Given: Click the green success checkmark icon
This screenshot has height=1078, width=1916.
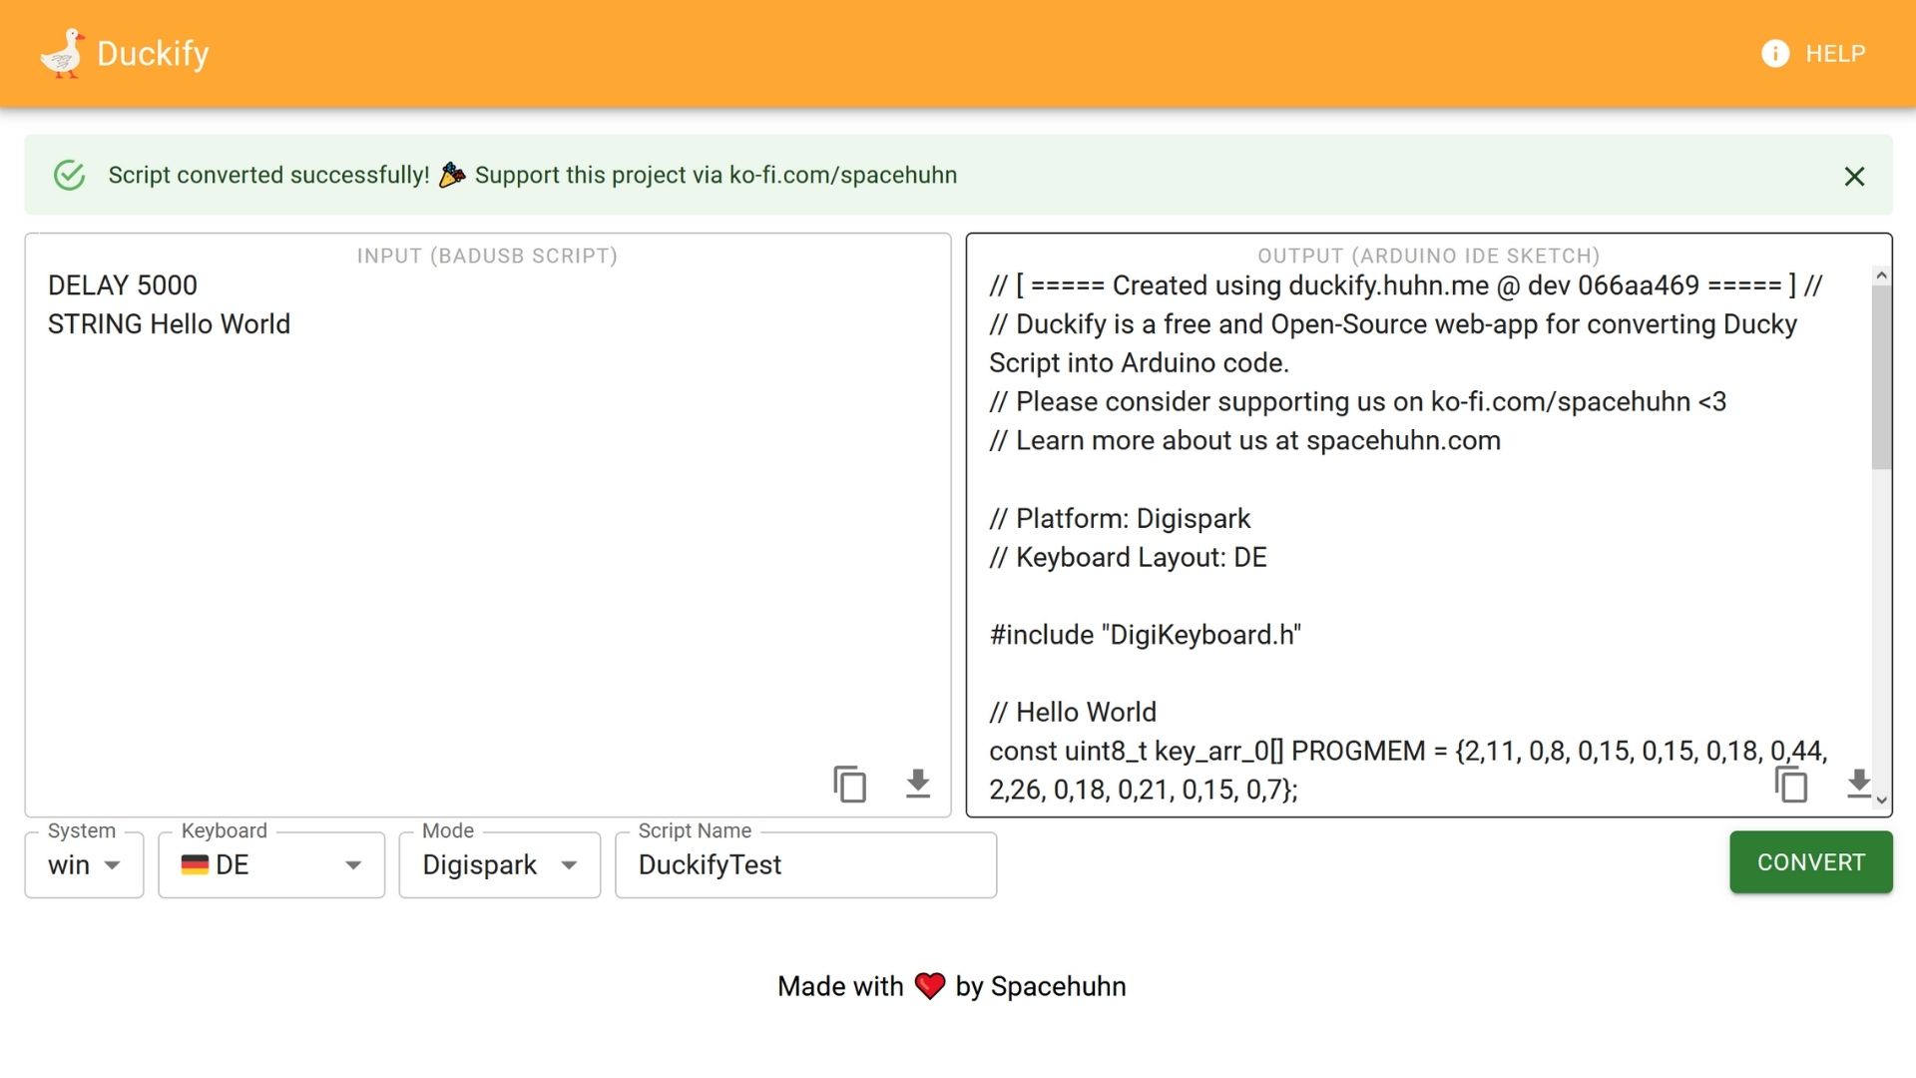Looking at the screenshot, I should click(69, 175).
